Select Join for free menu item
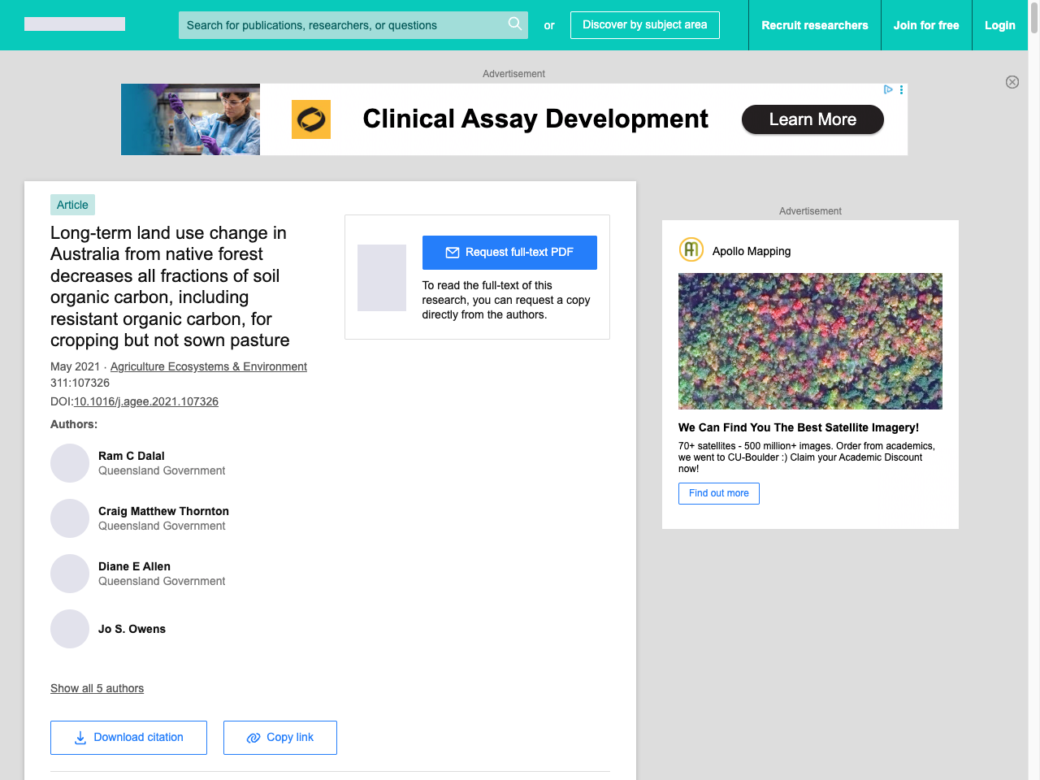1040x780 pixels. (x=925, y=25)
